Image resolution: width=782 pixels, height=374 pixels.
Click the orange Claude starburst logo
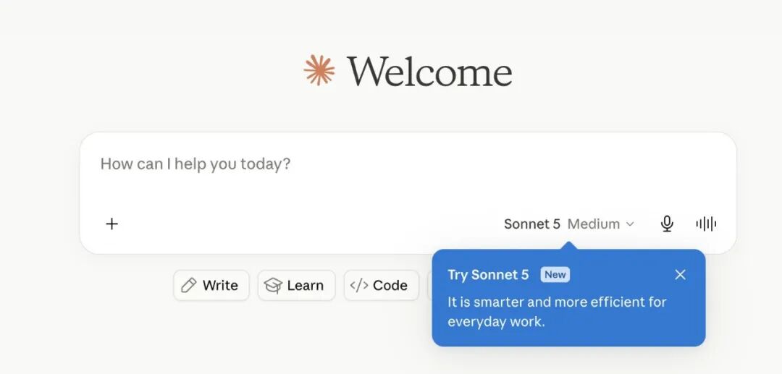[319, 70]
